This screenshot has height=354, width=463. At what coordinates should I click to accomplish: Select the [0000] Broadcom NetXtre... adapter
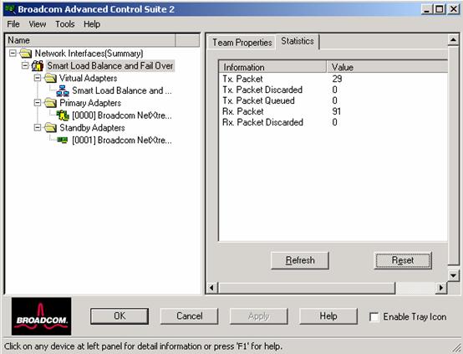122,115
